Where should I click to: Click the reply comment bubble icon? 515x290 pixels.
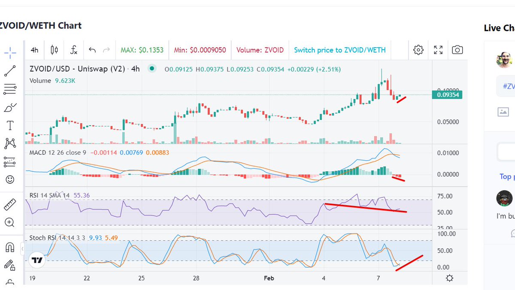513,233
